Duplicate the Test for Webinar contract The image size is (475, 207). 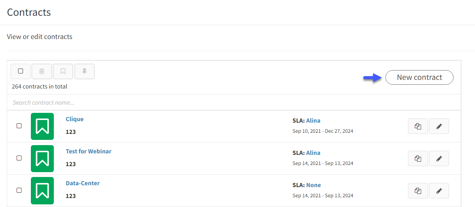(x=418, y=159)
